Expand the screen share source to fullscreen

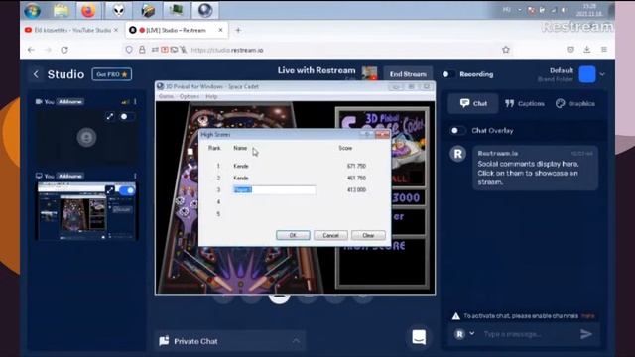point(110,190)
